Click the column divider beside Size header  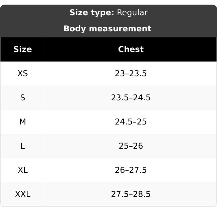[x=45, y=49]
